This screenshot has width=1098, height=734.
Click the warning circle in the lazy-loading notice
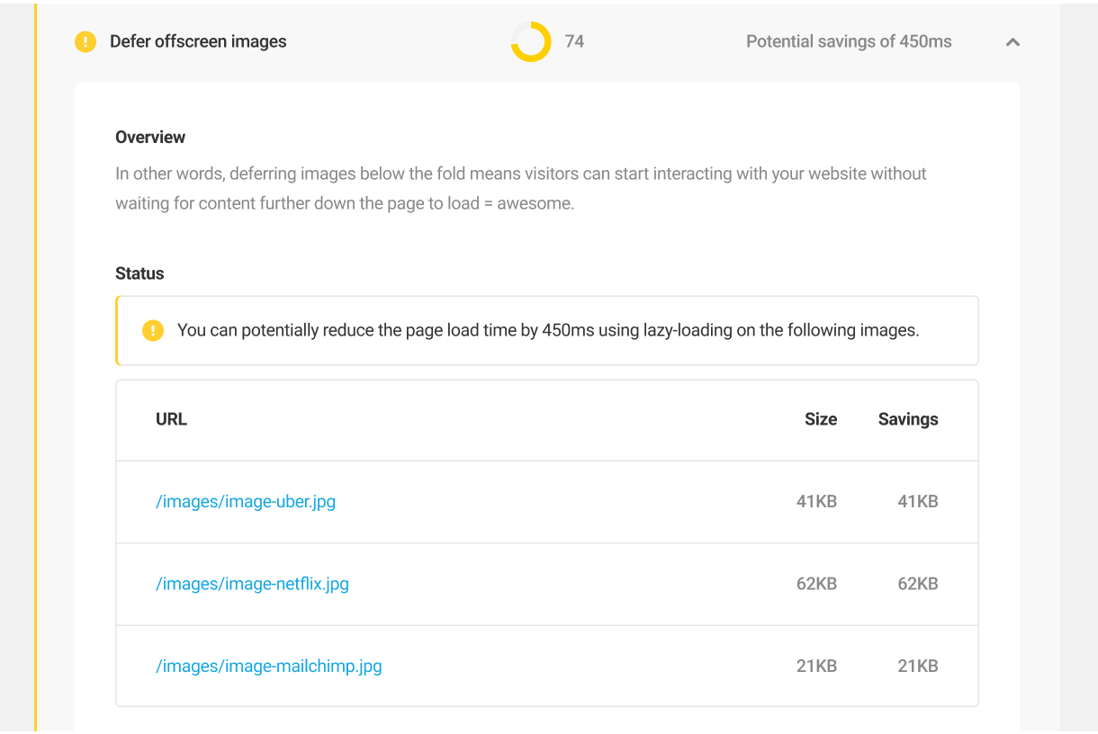pyautogui.click(x=153, y=330)
